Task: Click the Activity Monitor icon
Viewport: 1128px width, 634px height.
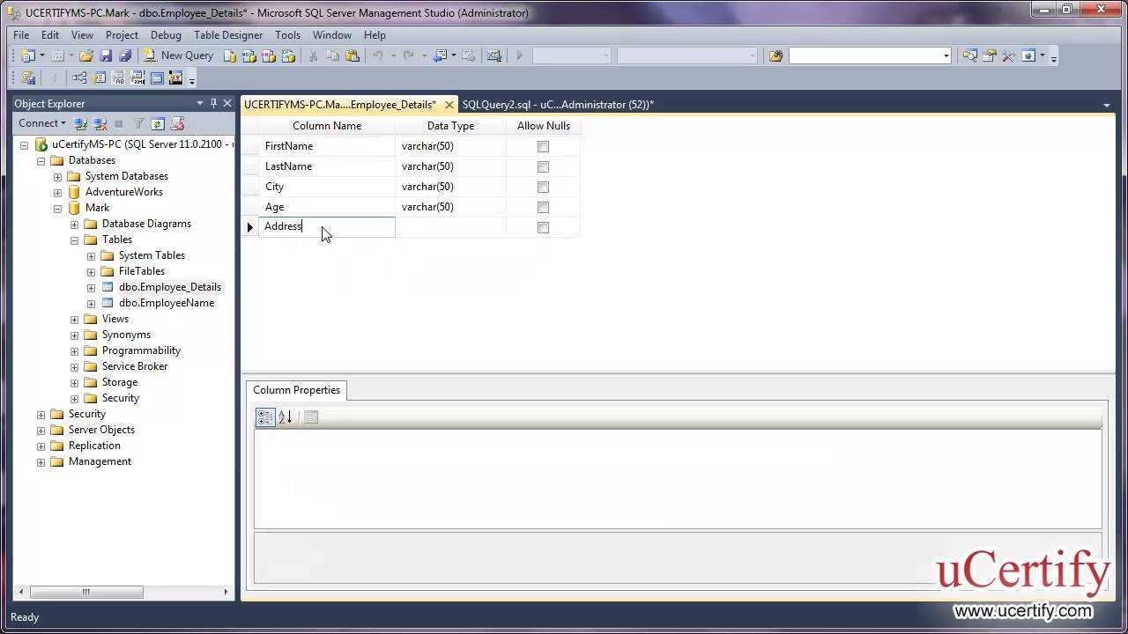Action: (x=494, y=55)
